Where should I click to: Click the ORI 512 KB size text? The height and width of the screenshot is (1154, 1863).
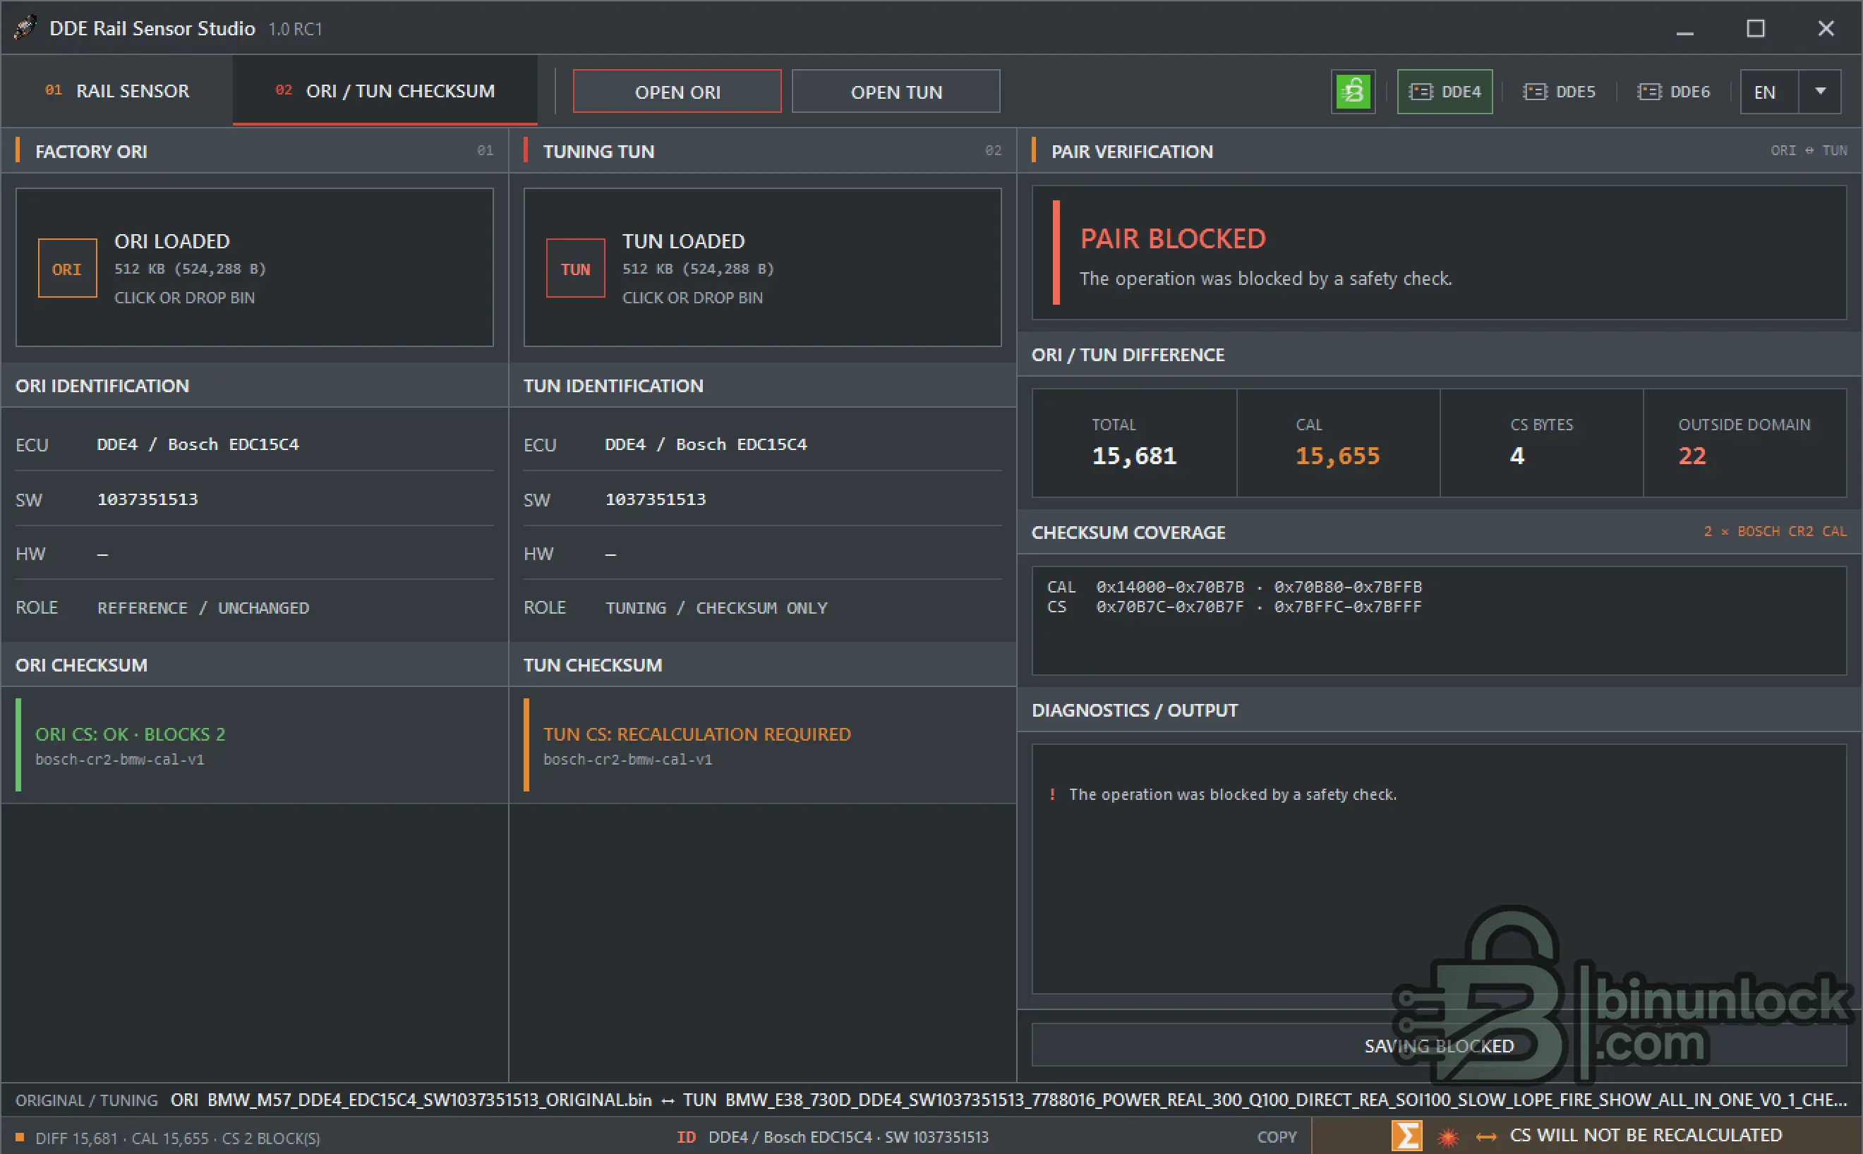[190, 269]
